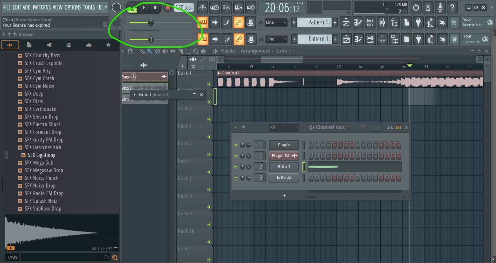Click the Grito J2 channel button
Image resolution: width=496 pixels, height=263 pixels.
pyautogui.click(x=284, y=178)
